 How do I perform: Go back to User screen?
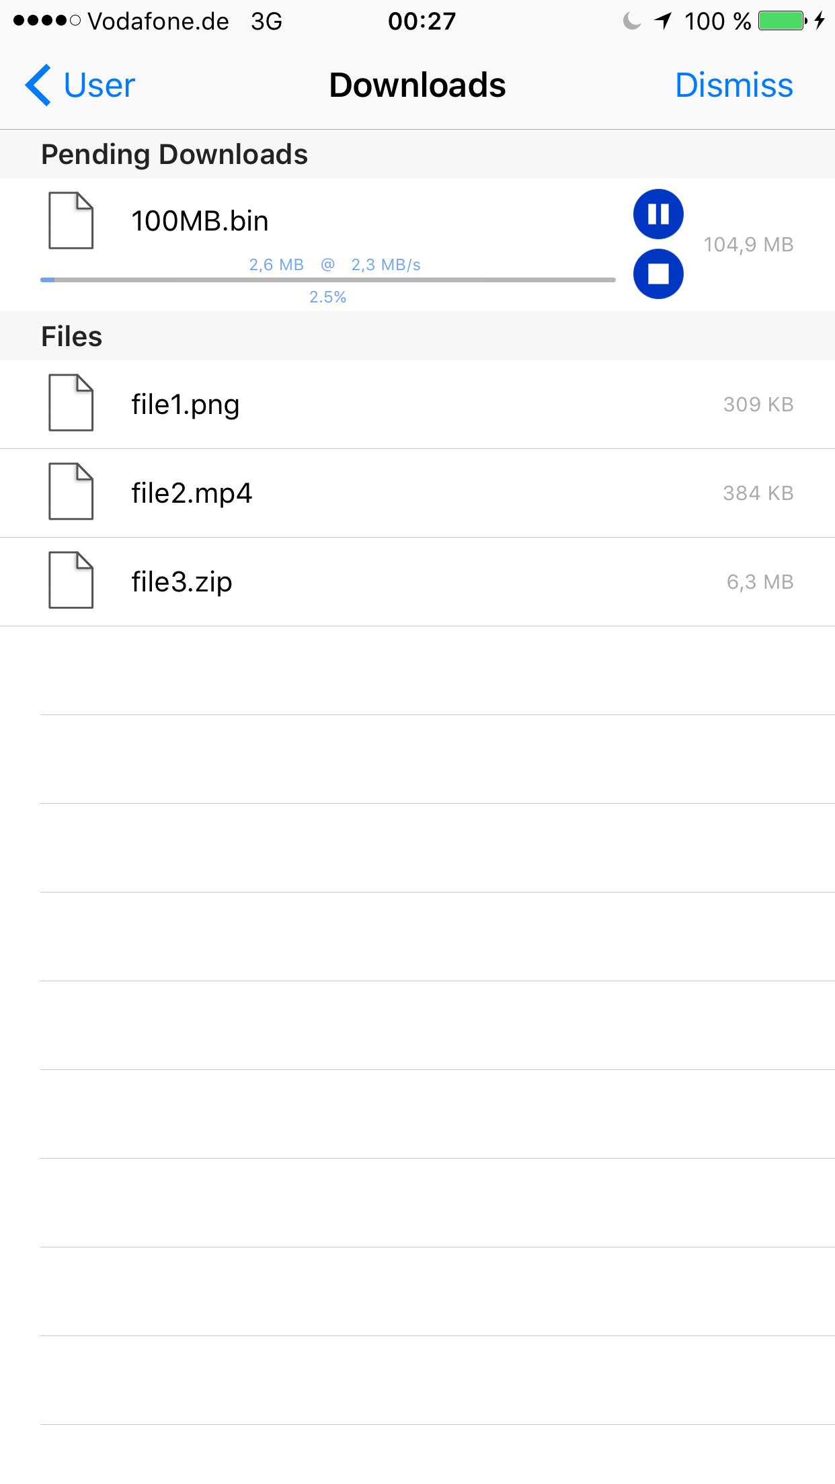pos(99,85)
